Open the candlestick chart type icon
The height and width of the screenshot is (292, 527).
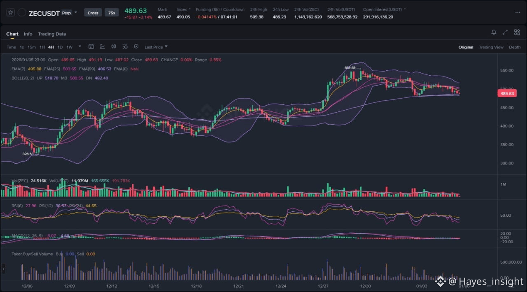point(114,46)
